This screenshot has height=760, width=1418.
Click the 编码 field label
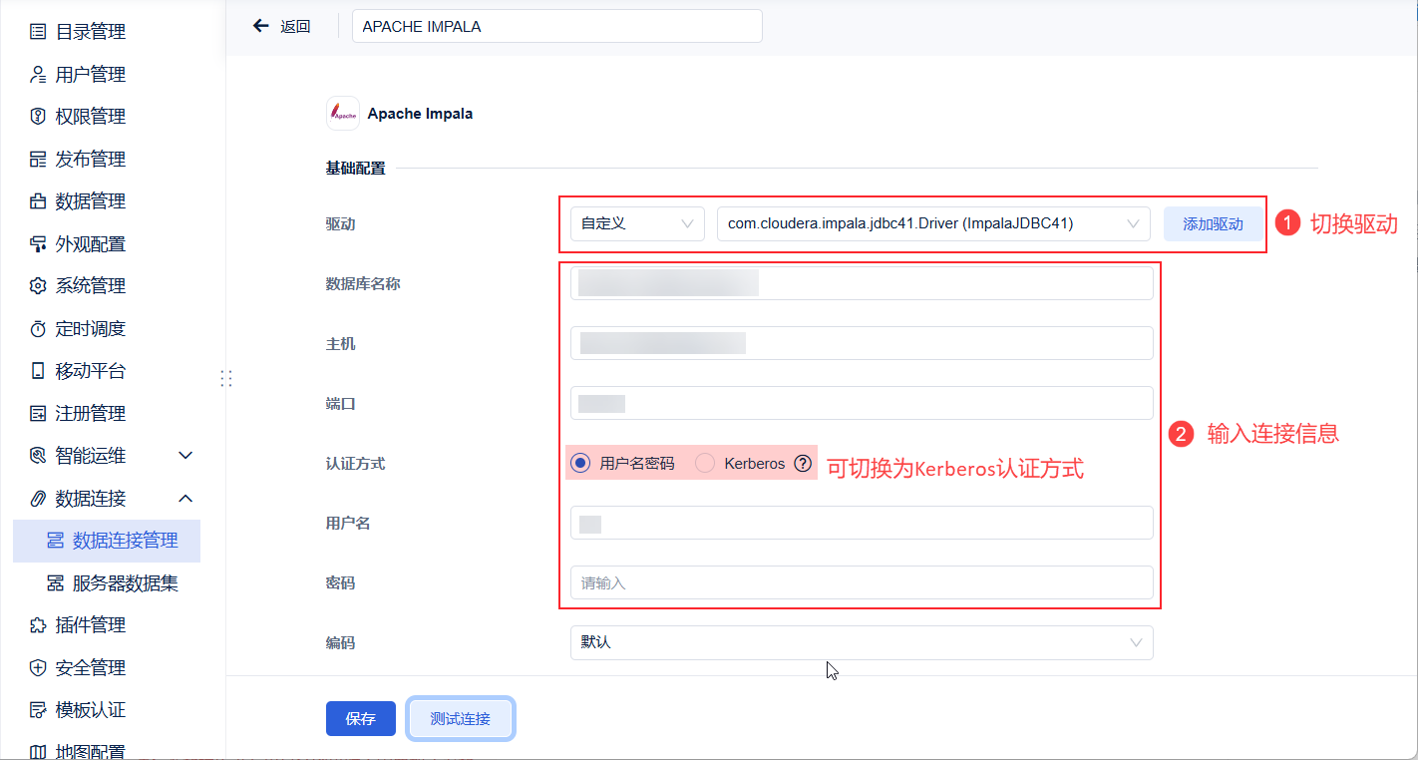341,643
